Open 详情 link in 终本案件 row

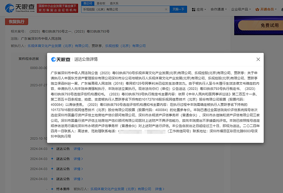(x=160, y=189)
